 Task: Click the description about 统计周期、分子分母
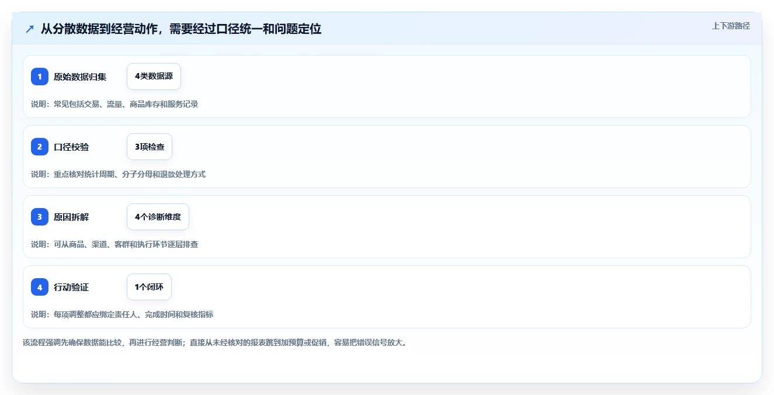click(x=118, y=174)
